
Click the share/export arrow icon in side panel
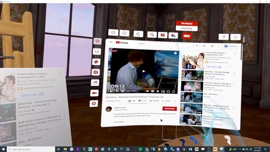[95, 83]
